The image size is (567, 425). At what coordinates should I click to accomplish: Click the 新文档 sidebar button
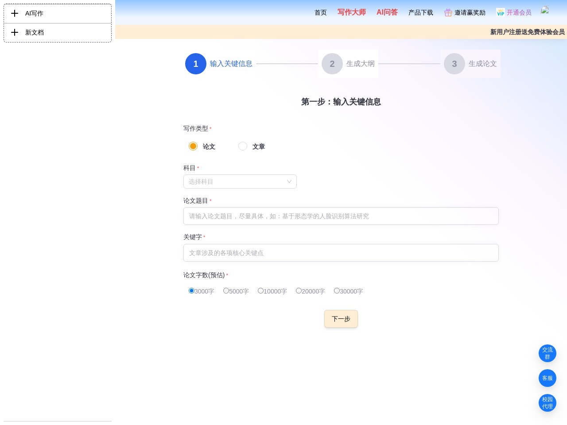58,33
